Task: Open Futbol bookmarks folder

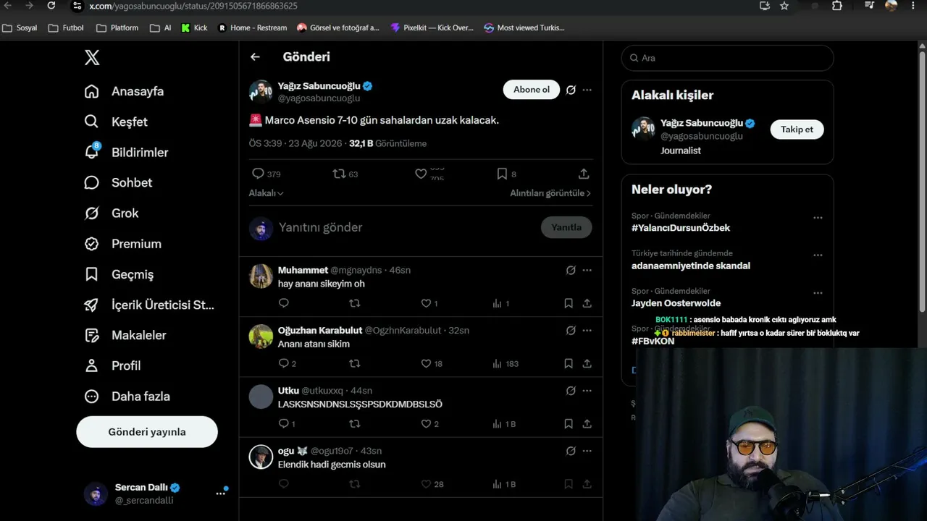Action: [x=66, y=27]
